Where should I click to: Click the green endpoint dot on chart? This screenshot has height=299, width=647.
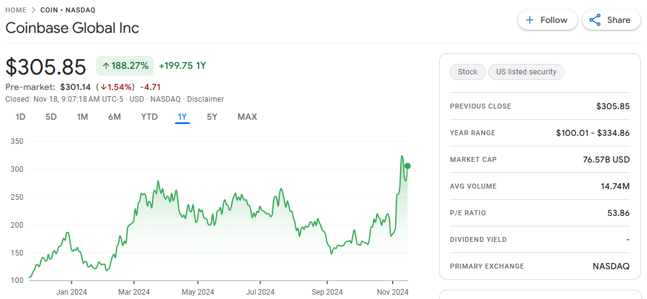(407, 166)
